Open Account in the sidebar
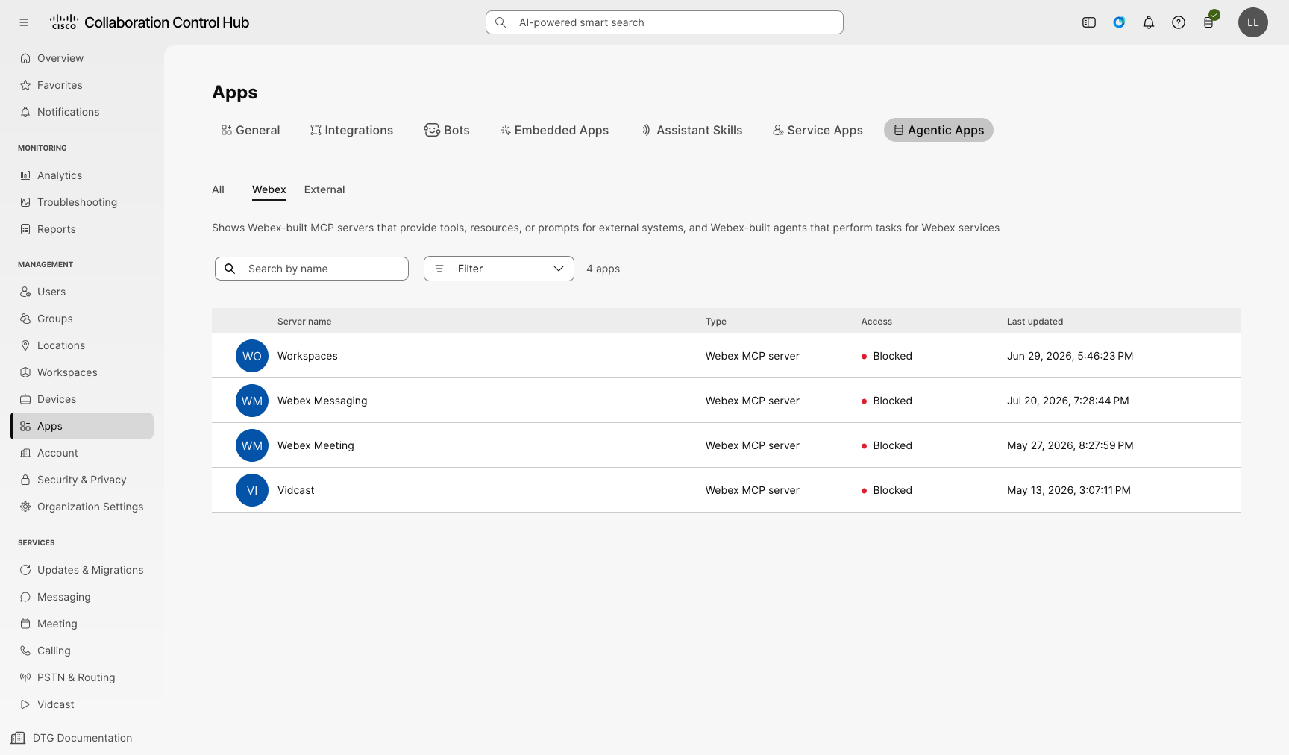The width and height of the screenshot is (1289, 755). point(82,453)
